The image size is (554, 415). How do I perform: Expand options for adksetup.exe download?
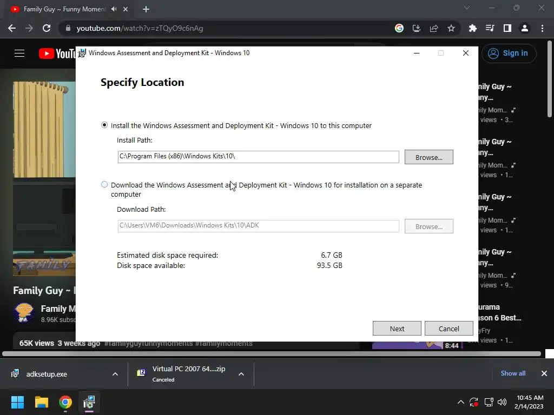coord(115,374)
